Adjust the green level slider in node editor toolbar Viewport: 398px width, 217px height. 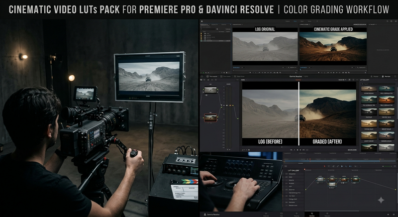pos(388,166)
